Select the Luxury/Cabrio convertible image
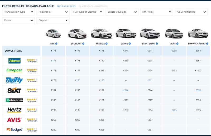211x136 pixels. pyautogui.click(x=198, y=33)
